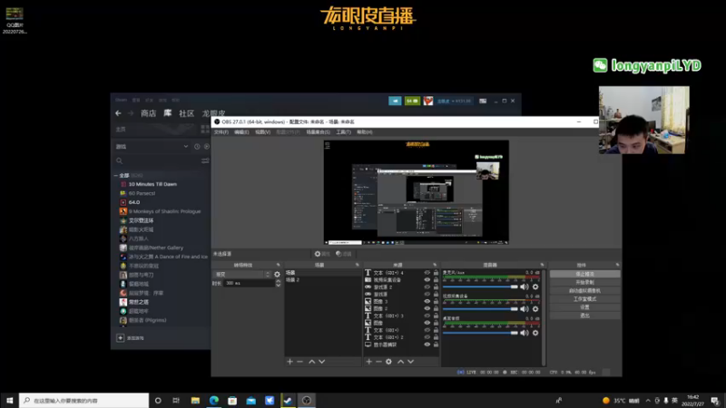The image size is (726, 408).
Task: Switch to Steam 商店 tab
Action: 148,113
